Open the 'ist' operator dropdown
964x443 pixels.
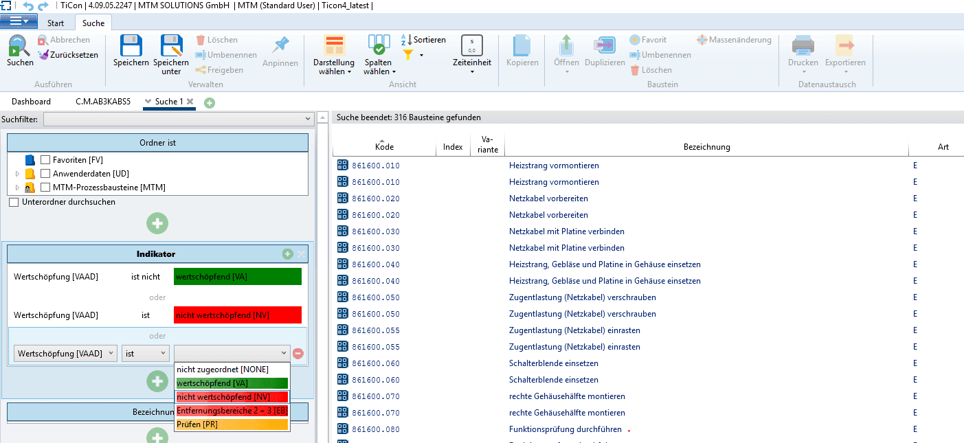(146, 353)
